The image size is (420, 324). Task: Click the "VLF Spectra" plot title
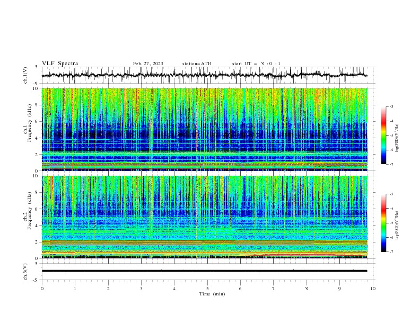tap(60, 64)
